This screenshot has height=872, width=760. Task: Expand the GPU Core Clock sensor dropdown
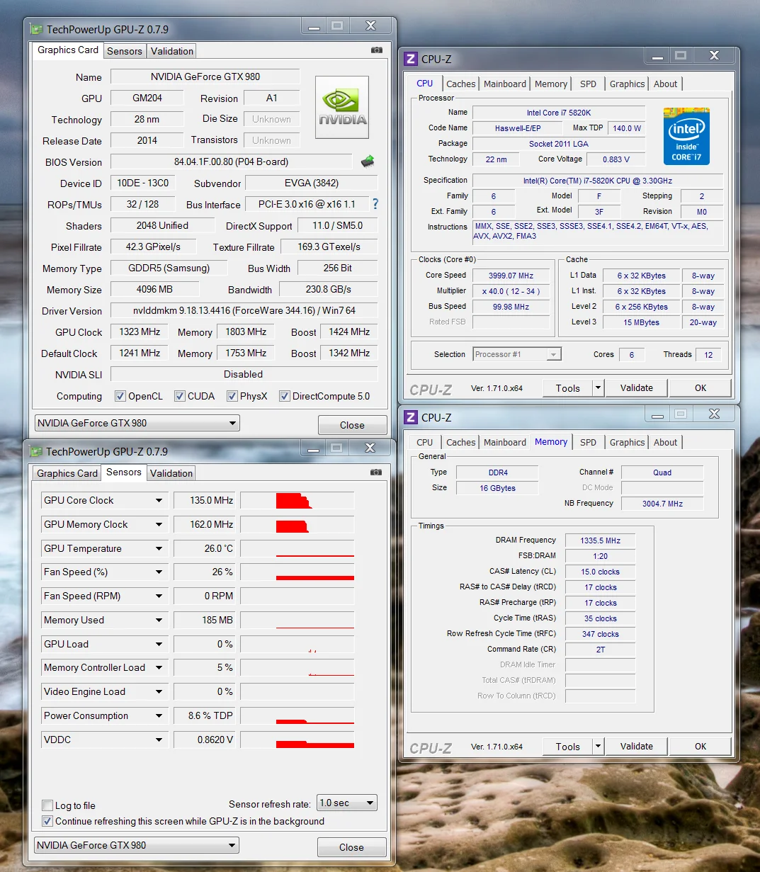[159, 500]
